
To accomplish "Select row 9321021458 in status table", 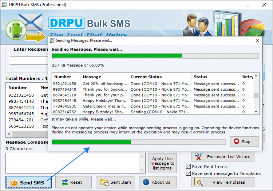I will coord(153,83).
